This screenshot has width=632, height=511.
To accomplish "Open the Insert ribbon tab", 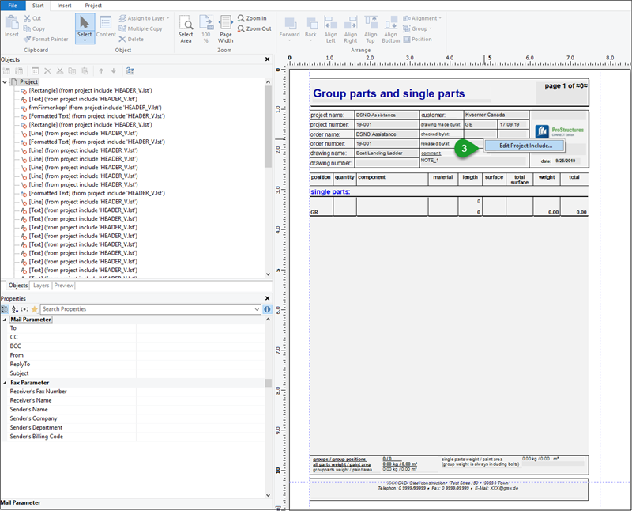I will 63,5.
